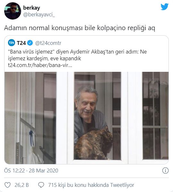This screenshot has width=173, height=192.
Task: Click the 28 Mar 2020 date
Action: pos(44,171)
